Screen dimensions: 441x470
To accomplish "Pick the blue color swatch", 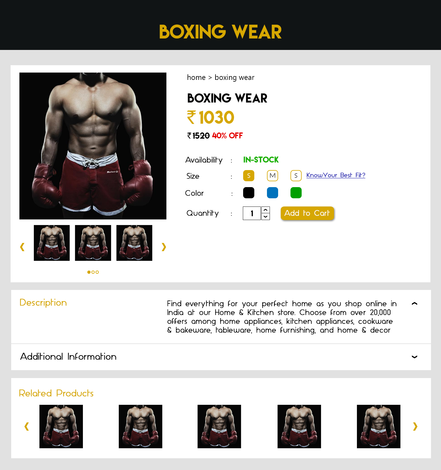I will tap(273, 193).
